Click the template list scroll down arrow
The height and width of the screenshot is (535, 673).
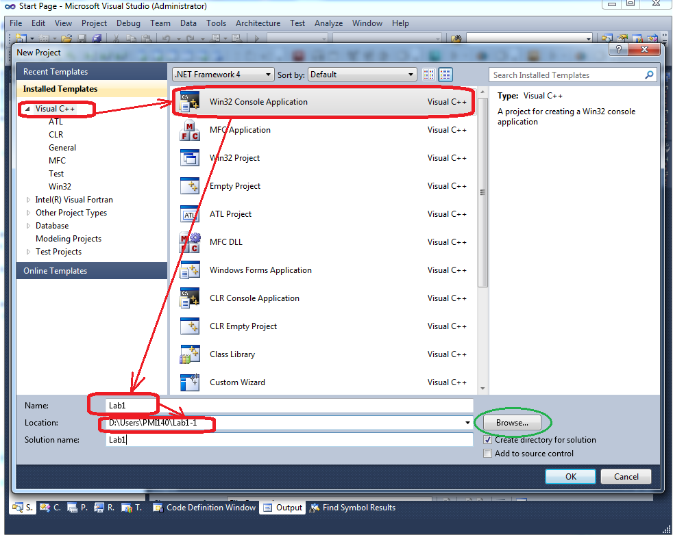tap(483, 389)
